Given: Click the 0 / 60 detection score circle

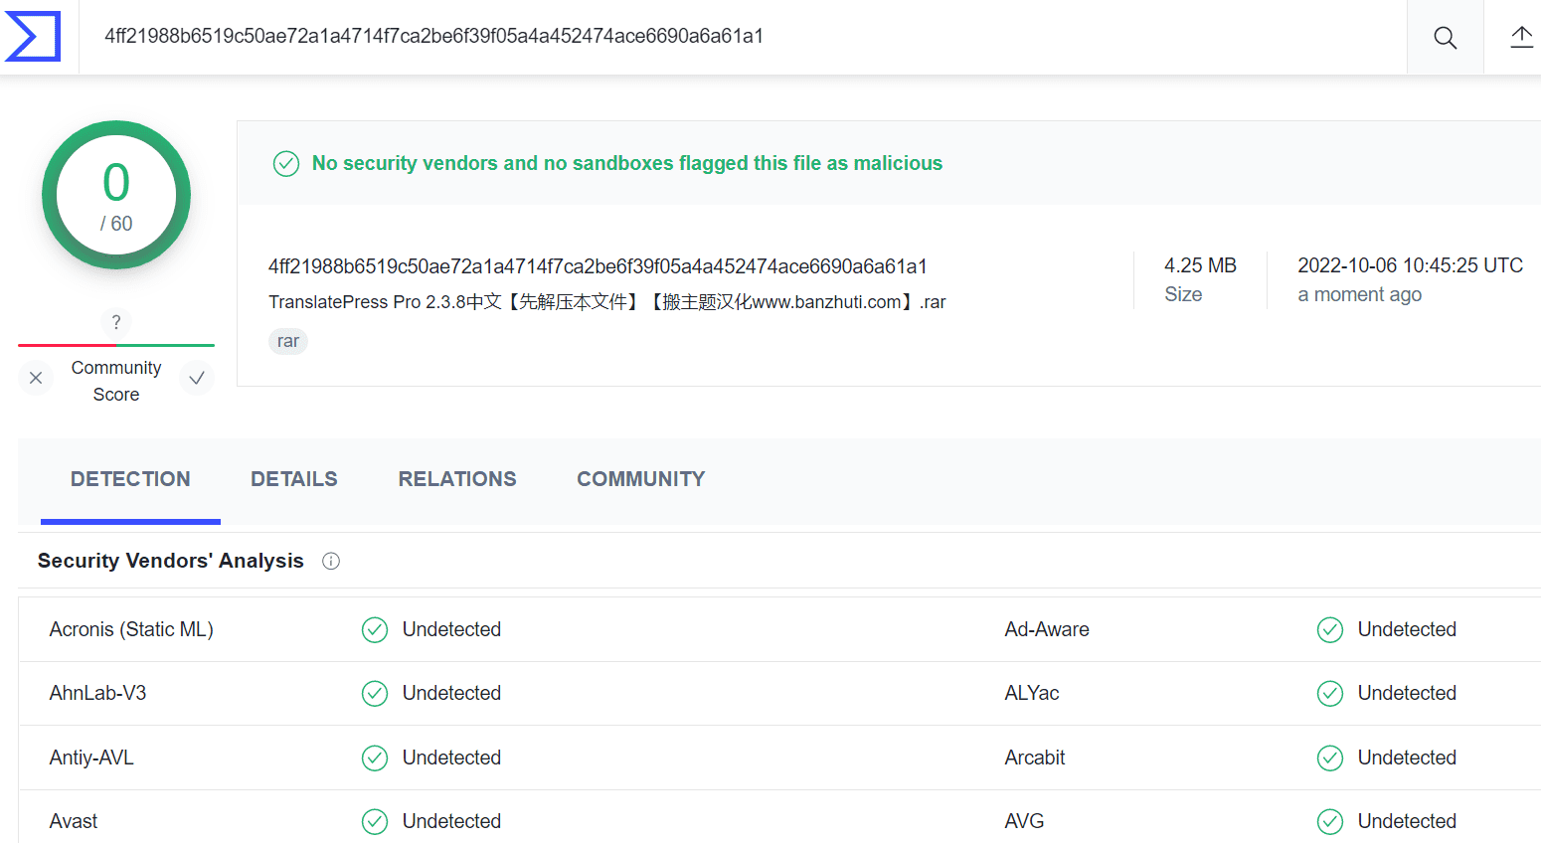Looking at the screenshot, I should [116, 195].
